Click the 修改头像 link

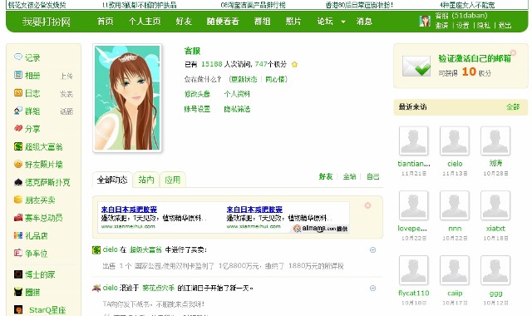[197, 94]
